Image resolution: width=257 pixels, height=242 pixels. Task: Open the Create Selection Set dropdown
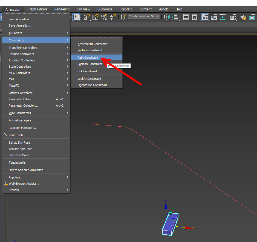[144, 16]
